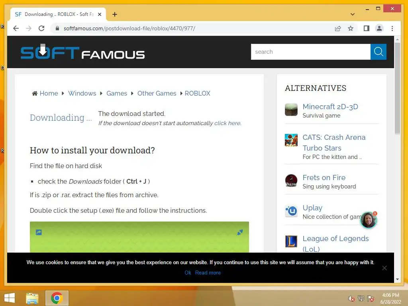The width and height of the screenshot is (408, 306).
Task: Open cookie Read more link
Action: 208,273
